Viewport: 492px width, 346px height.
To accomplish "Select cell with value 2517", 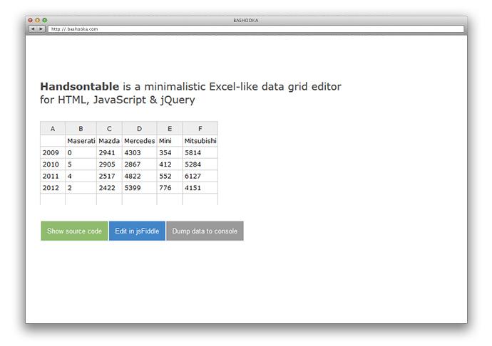I will 109,176.
